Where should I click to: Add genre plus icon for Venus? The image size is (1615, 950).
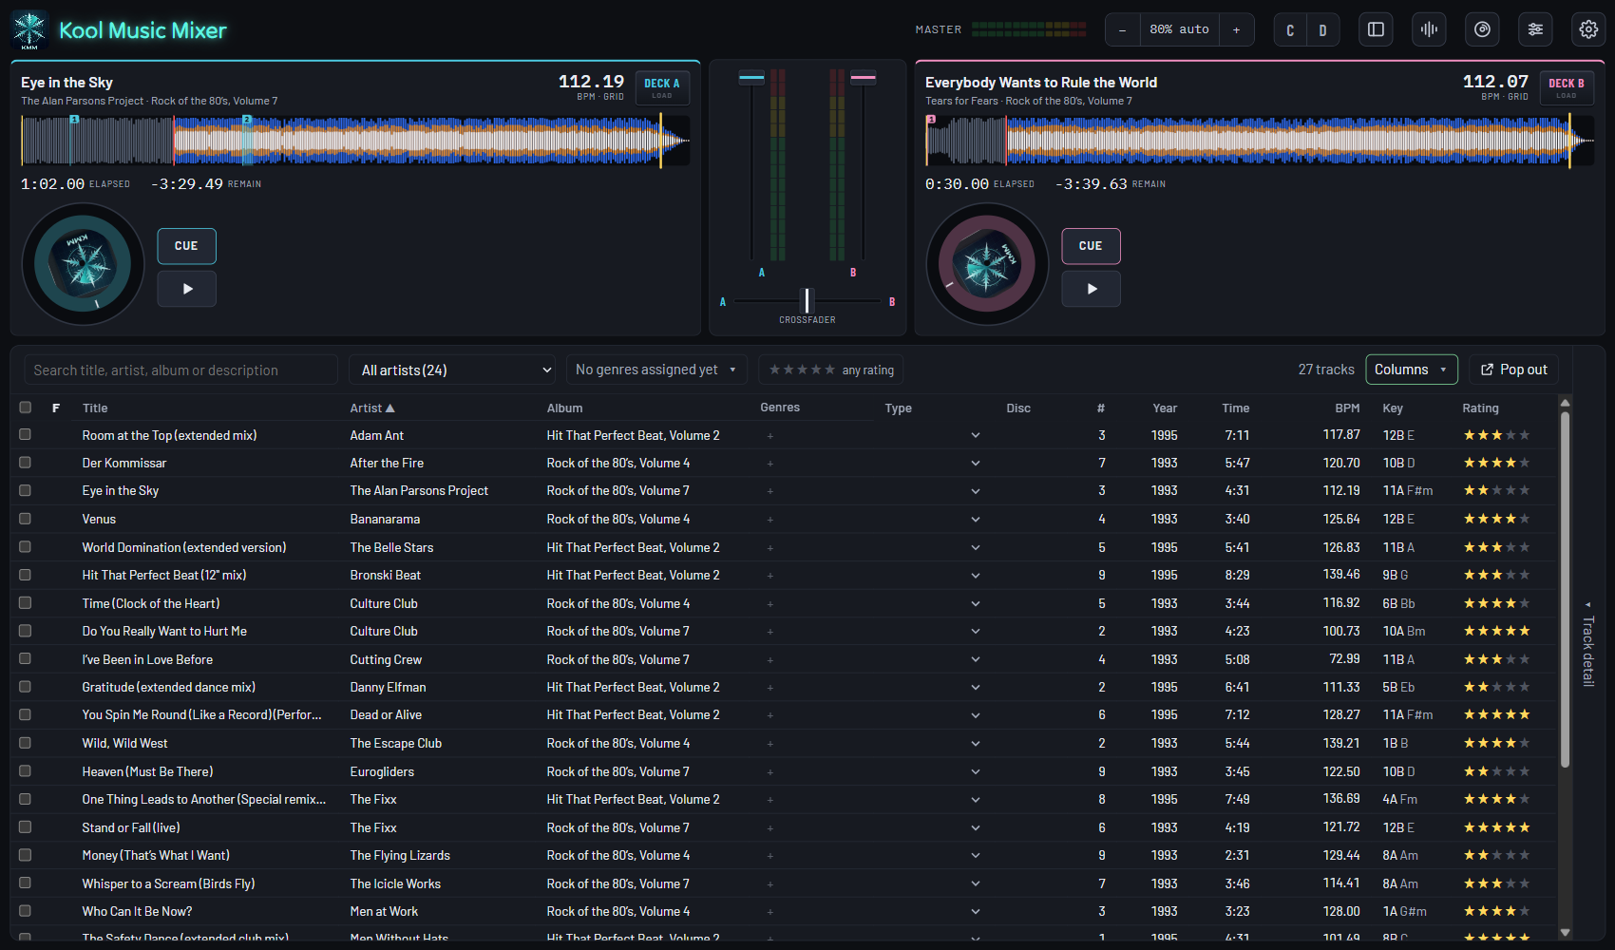770,520
